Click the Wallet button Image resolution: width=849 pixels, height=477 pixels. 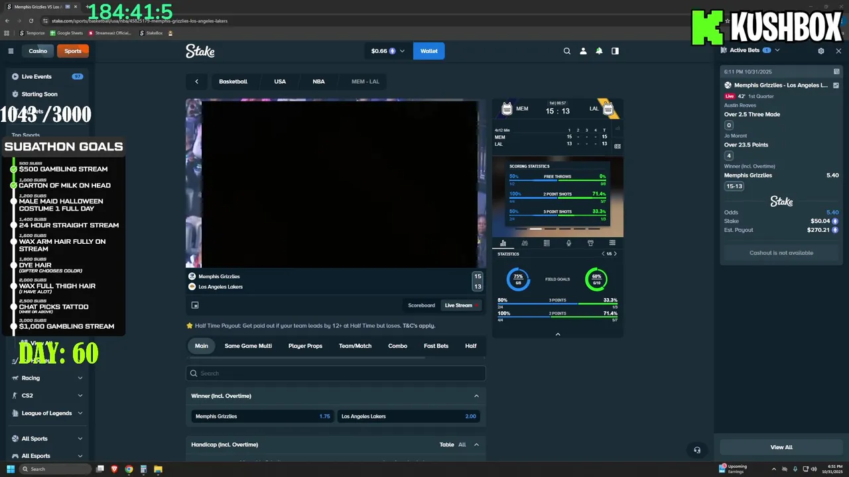click(428, 51)
